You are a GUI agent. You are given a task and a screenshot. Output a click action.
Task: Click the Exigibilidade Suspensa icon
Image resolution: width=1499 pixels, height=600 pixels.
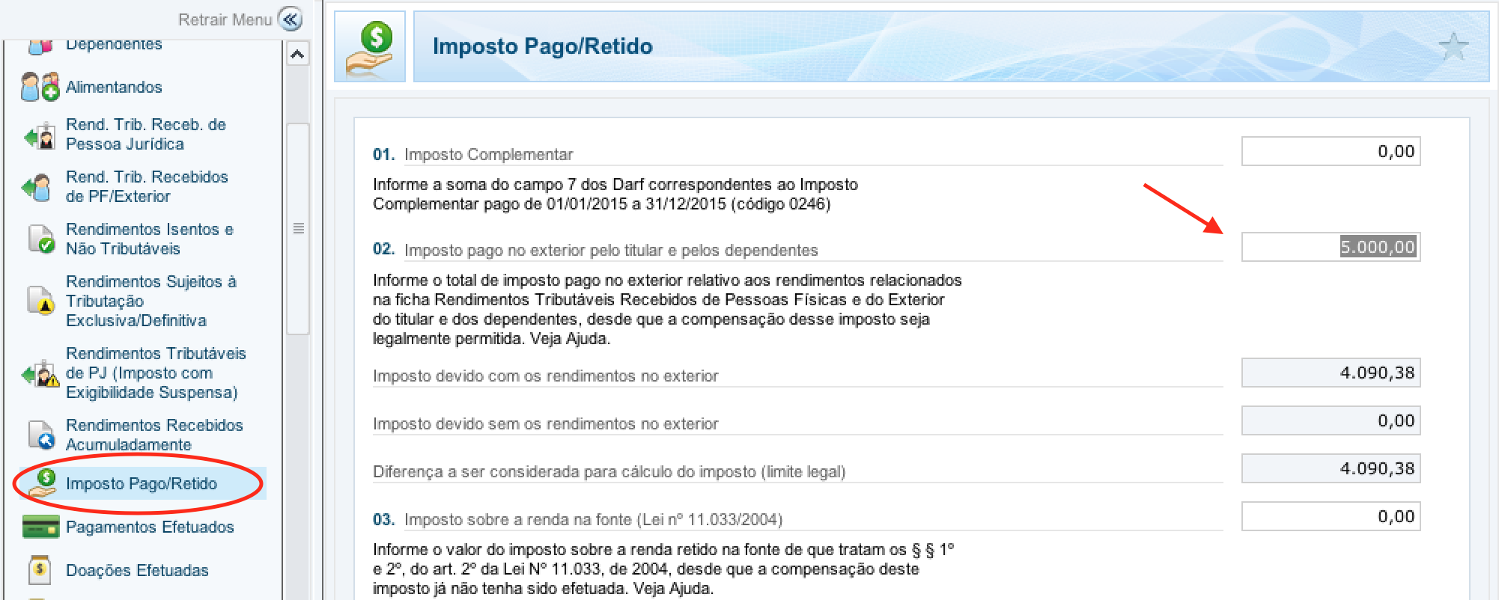tap(40, 373)
